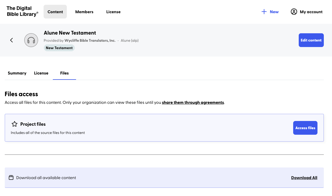Image resolution: width=332 pixels, height=196 pixels.
Task: Select the Files tab
Action: pos(64,73)
